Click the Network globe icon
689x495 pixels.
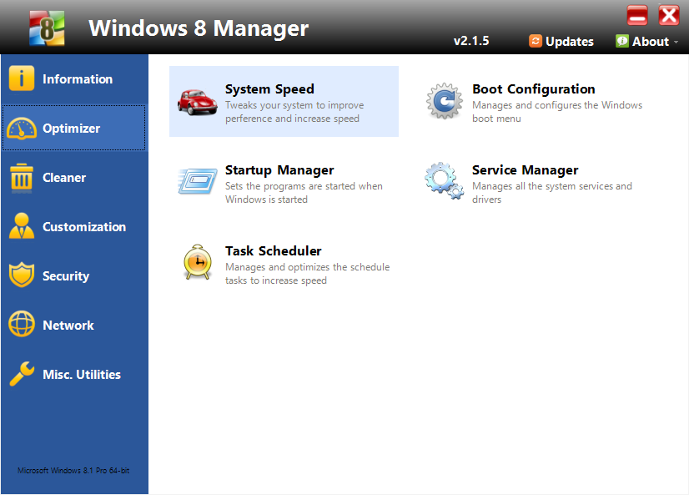click(x=22, y=326)
